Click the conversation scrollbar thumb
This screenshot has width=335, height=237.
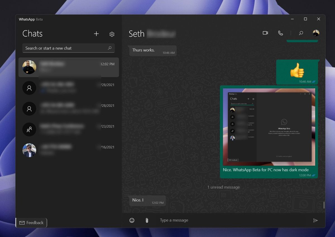click(x=324, y=205)
